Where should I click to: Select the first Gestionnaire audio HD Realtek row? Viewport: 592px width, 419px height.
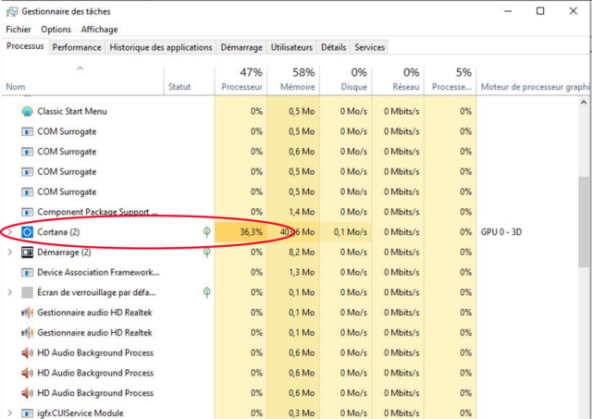point(94,313)
